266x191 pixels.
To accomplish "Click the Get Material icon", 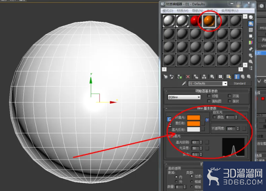I will coord(165,77).
